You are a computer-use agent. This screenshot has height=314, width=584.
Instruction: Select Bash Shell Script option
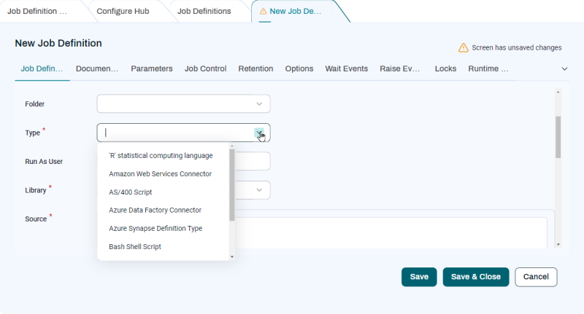tap(135, 247)
